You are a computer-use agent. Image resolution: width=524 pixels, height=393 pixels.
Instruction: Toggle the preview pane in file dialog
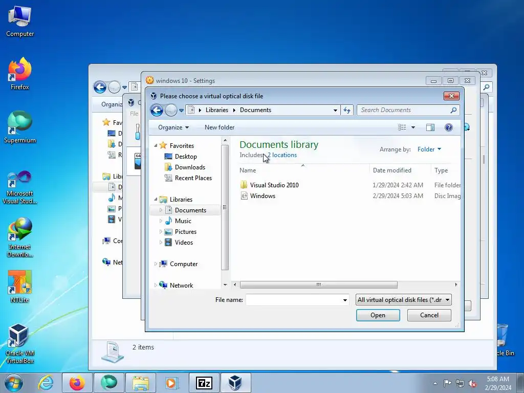pyautogui.click(x=430, y=127)
